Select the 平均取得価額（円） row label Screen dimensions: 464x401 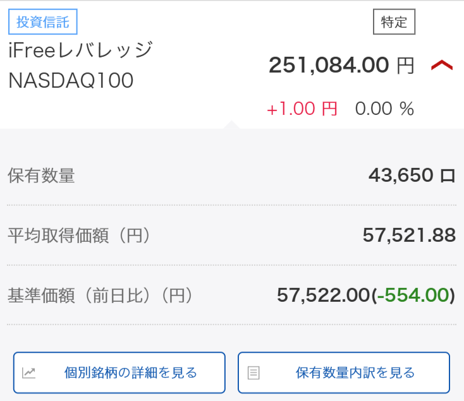pyautogui.click(x=80, y=236)
